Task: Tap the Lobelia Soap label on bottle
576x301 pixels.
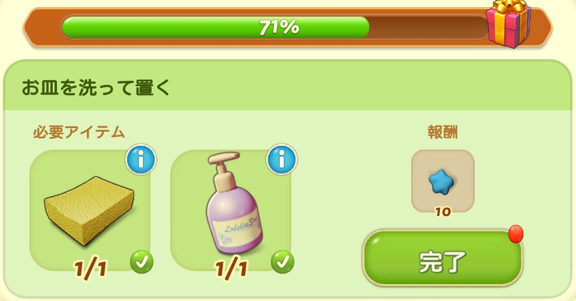Action: tap(237, 231)
